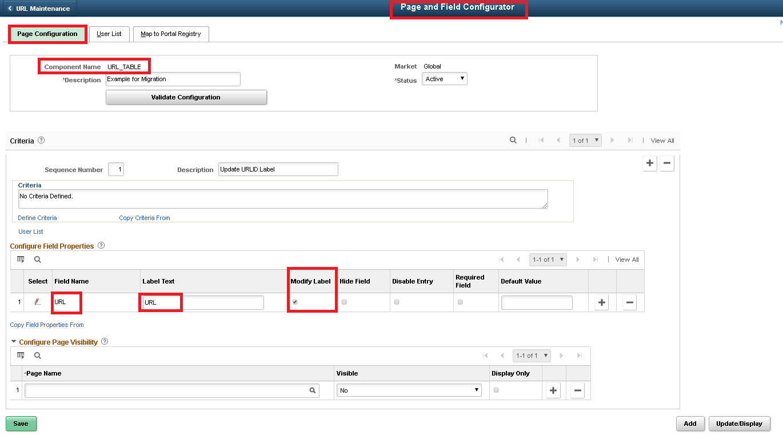
Task: Click the plus icon to add a field properties row
Action: 601,302
